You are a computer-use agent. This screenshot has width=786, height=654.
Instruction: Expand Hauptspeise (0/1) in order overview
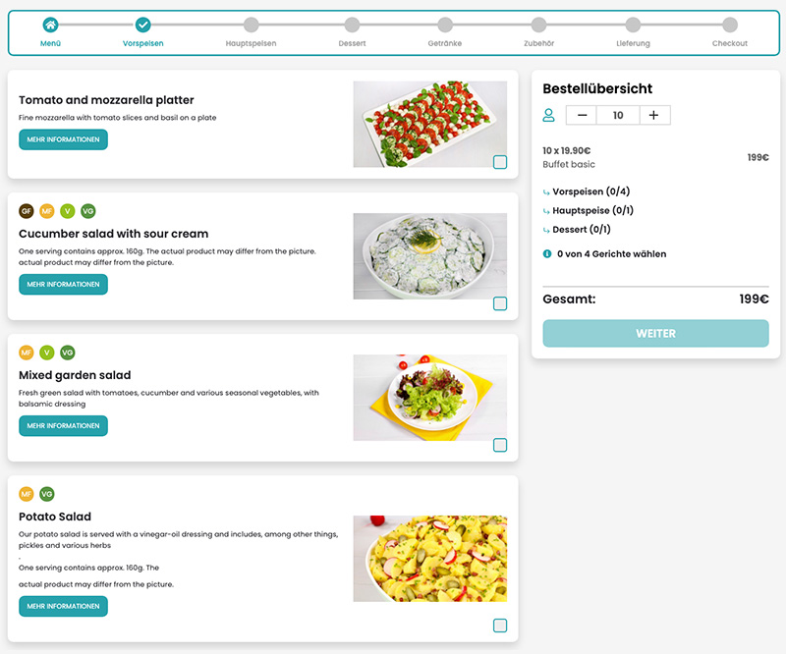point(588,210)
